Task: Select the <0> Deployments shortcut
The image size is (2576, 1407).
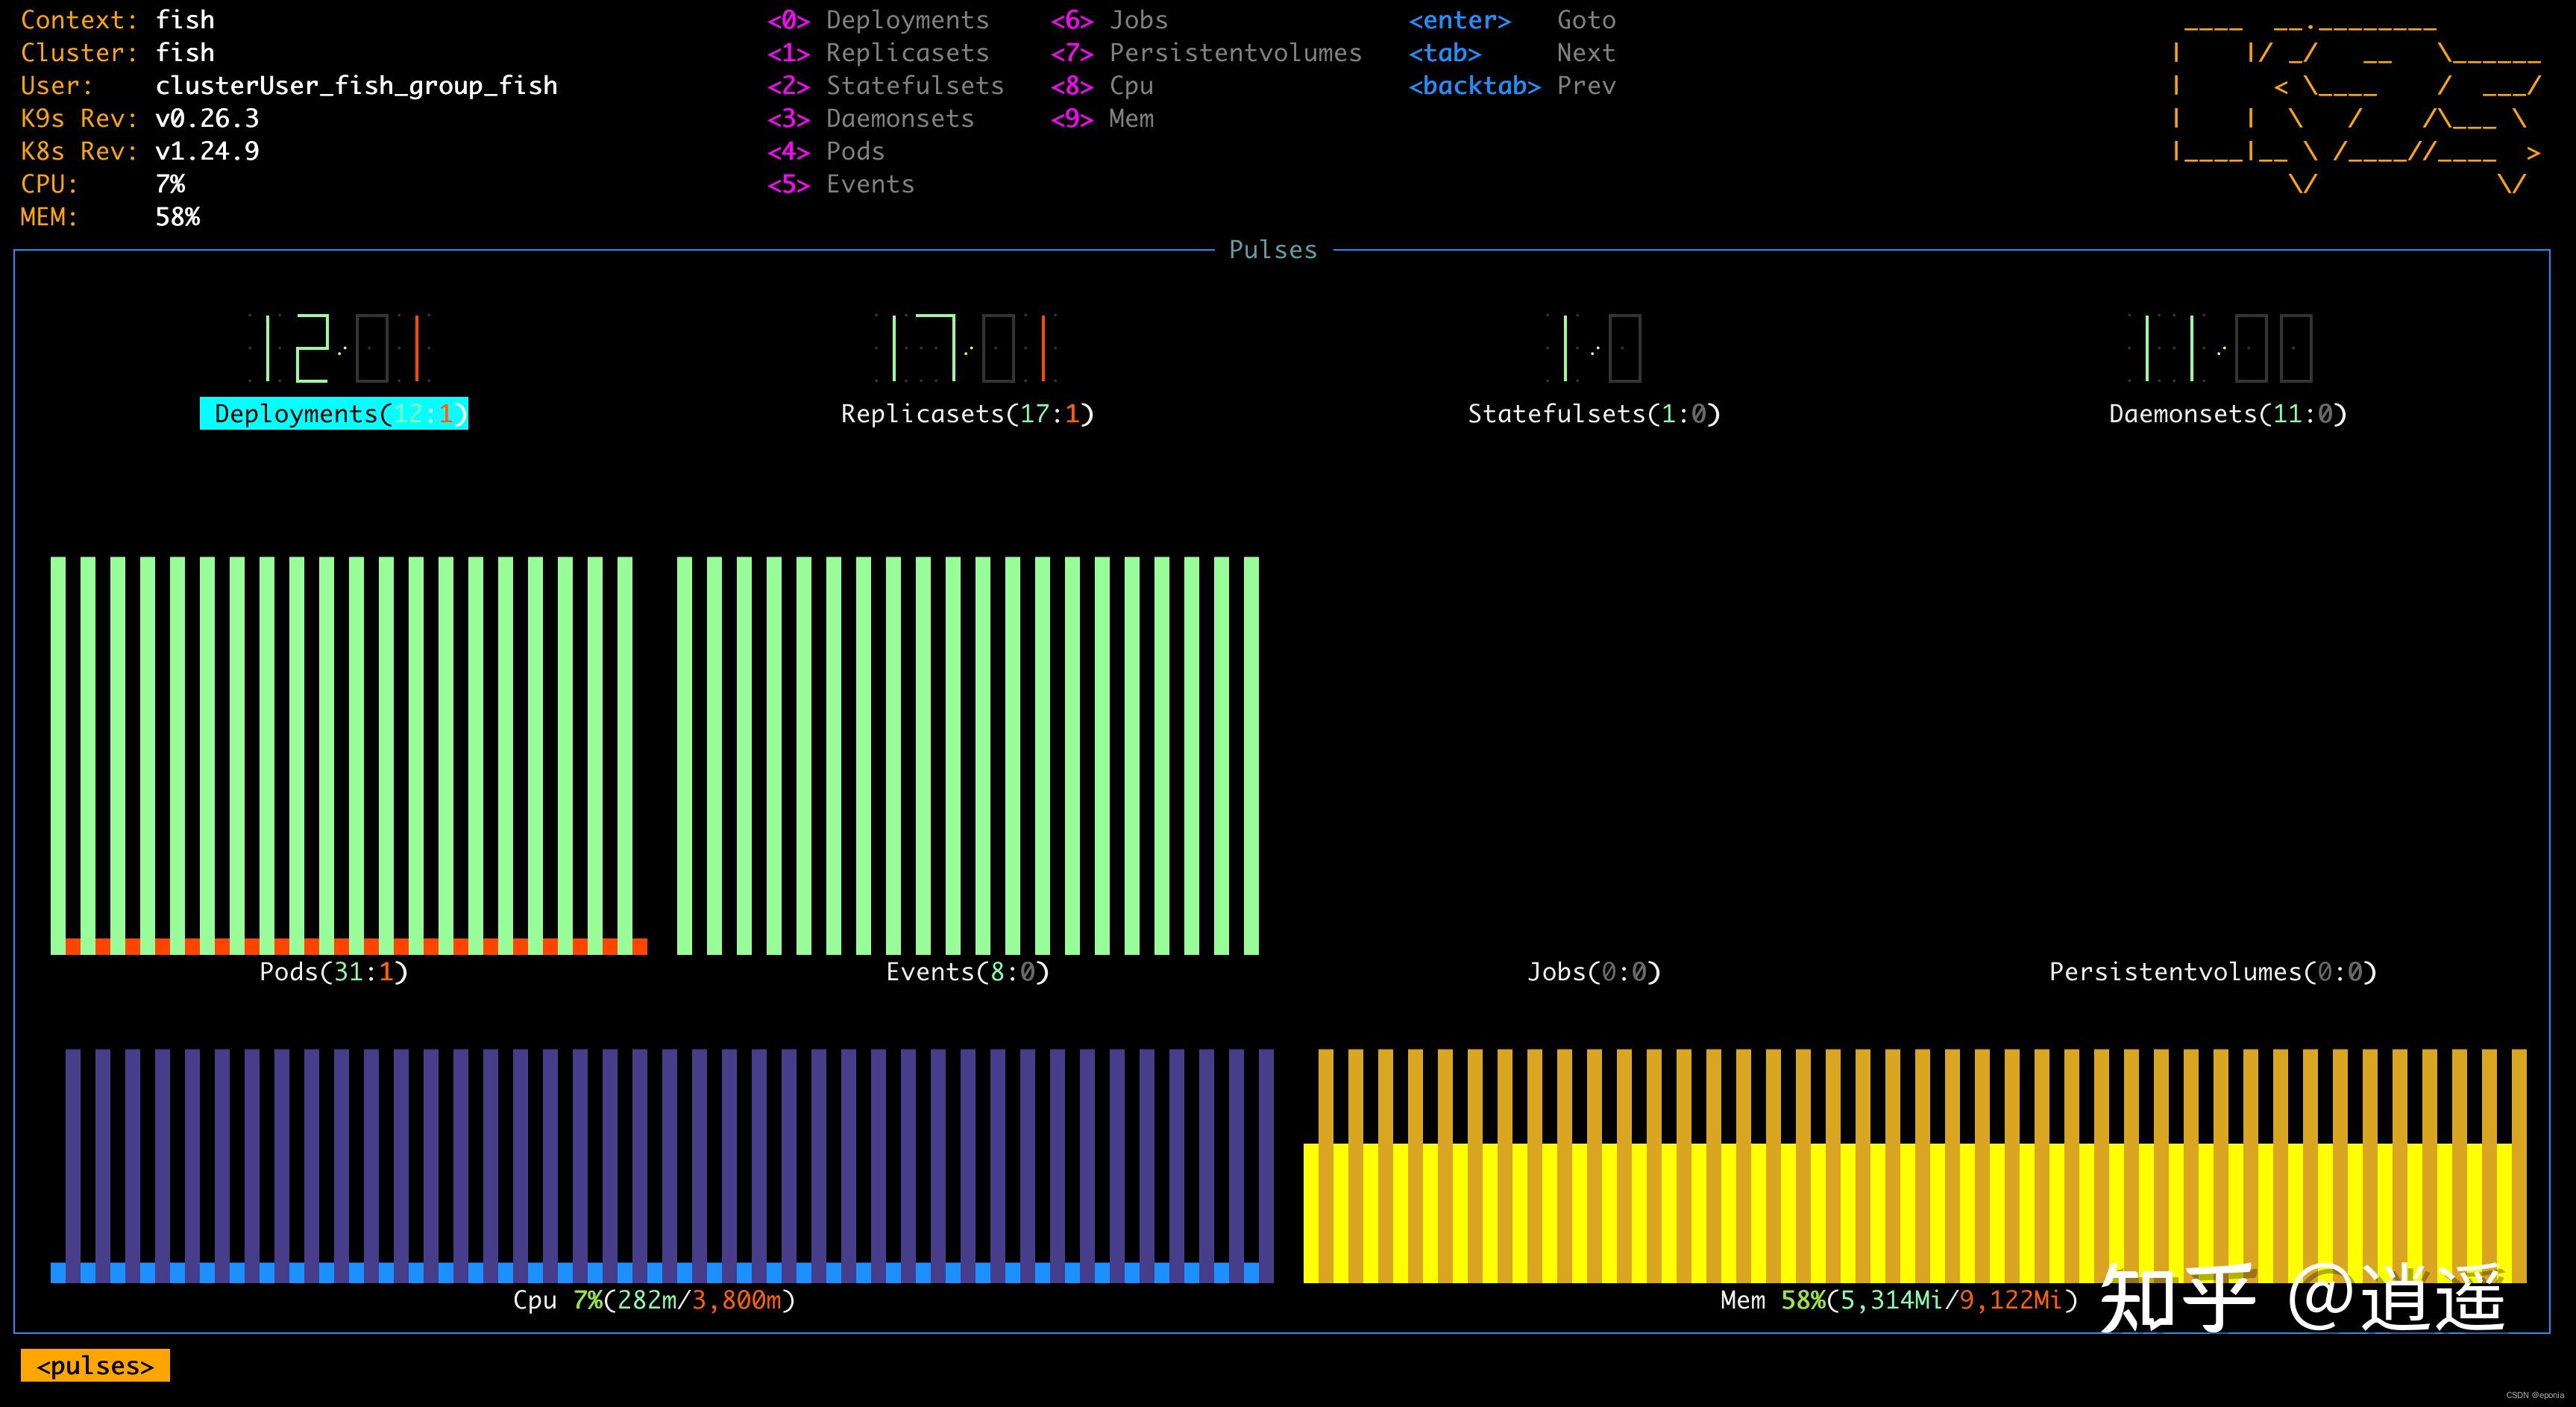Action: point(878,20)
